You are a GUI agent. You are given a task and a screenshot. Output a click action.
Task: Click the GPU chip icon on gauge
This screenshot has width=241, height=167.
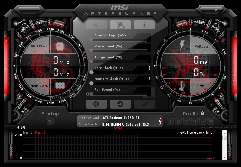point(60,46)
